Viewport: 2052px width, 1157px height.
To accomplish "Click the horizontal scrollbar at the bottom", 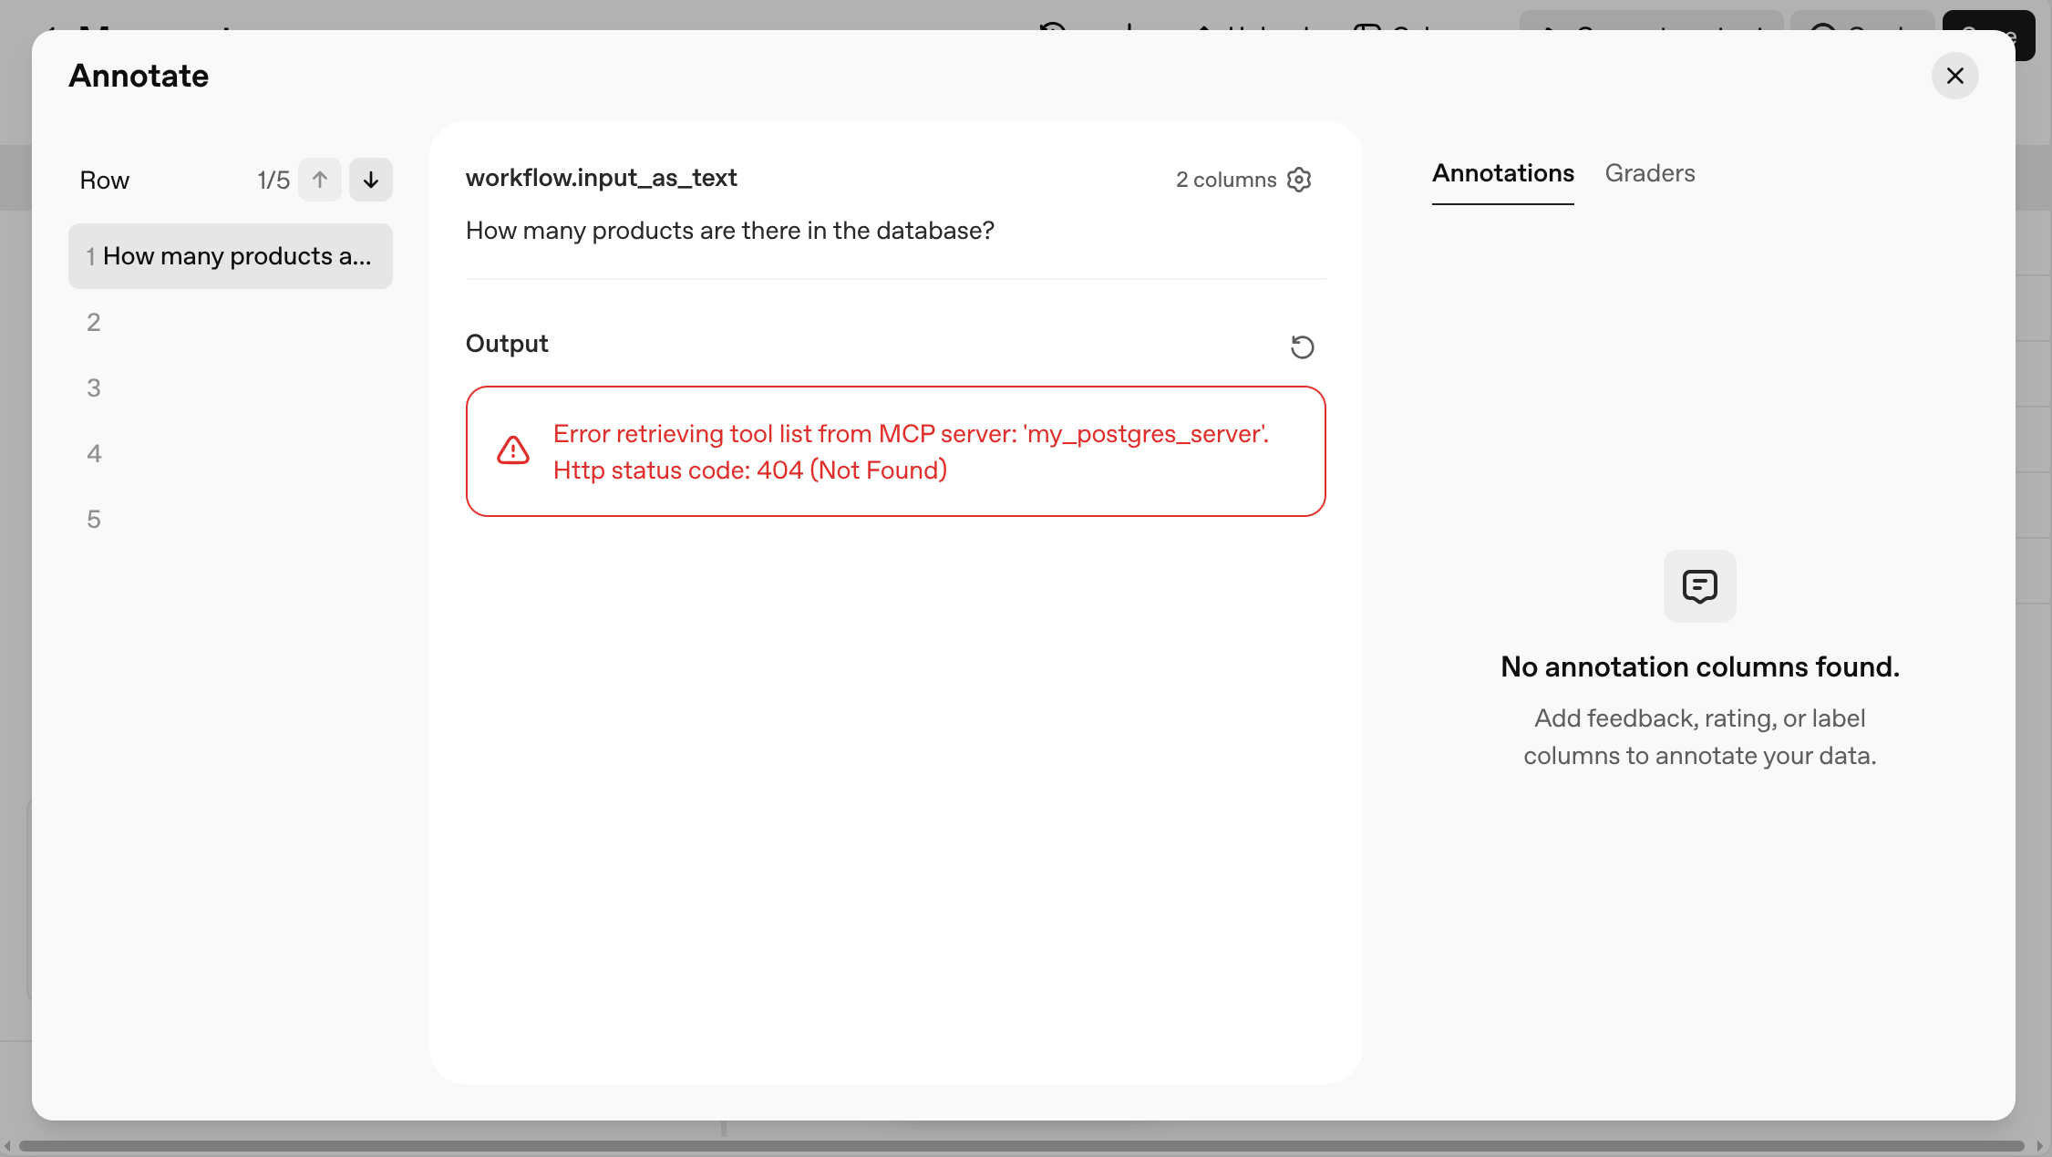I will pos(1021,1146).
